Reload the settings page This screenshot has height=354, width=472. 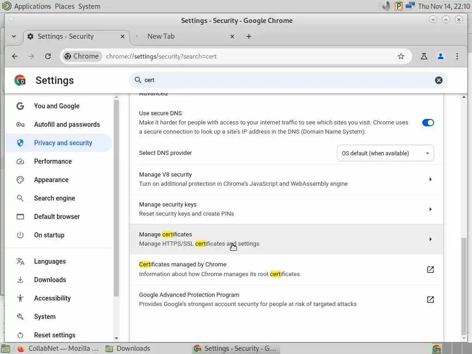tap(48, 56)
